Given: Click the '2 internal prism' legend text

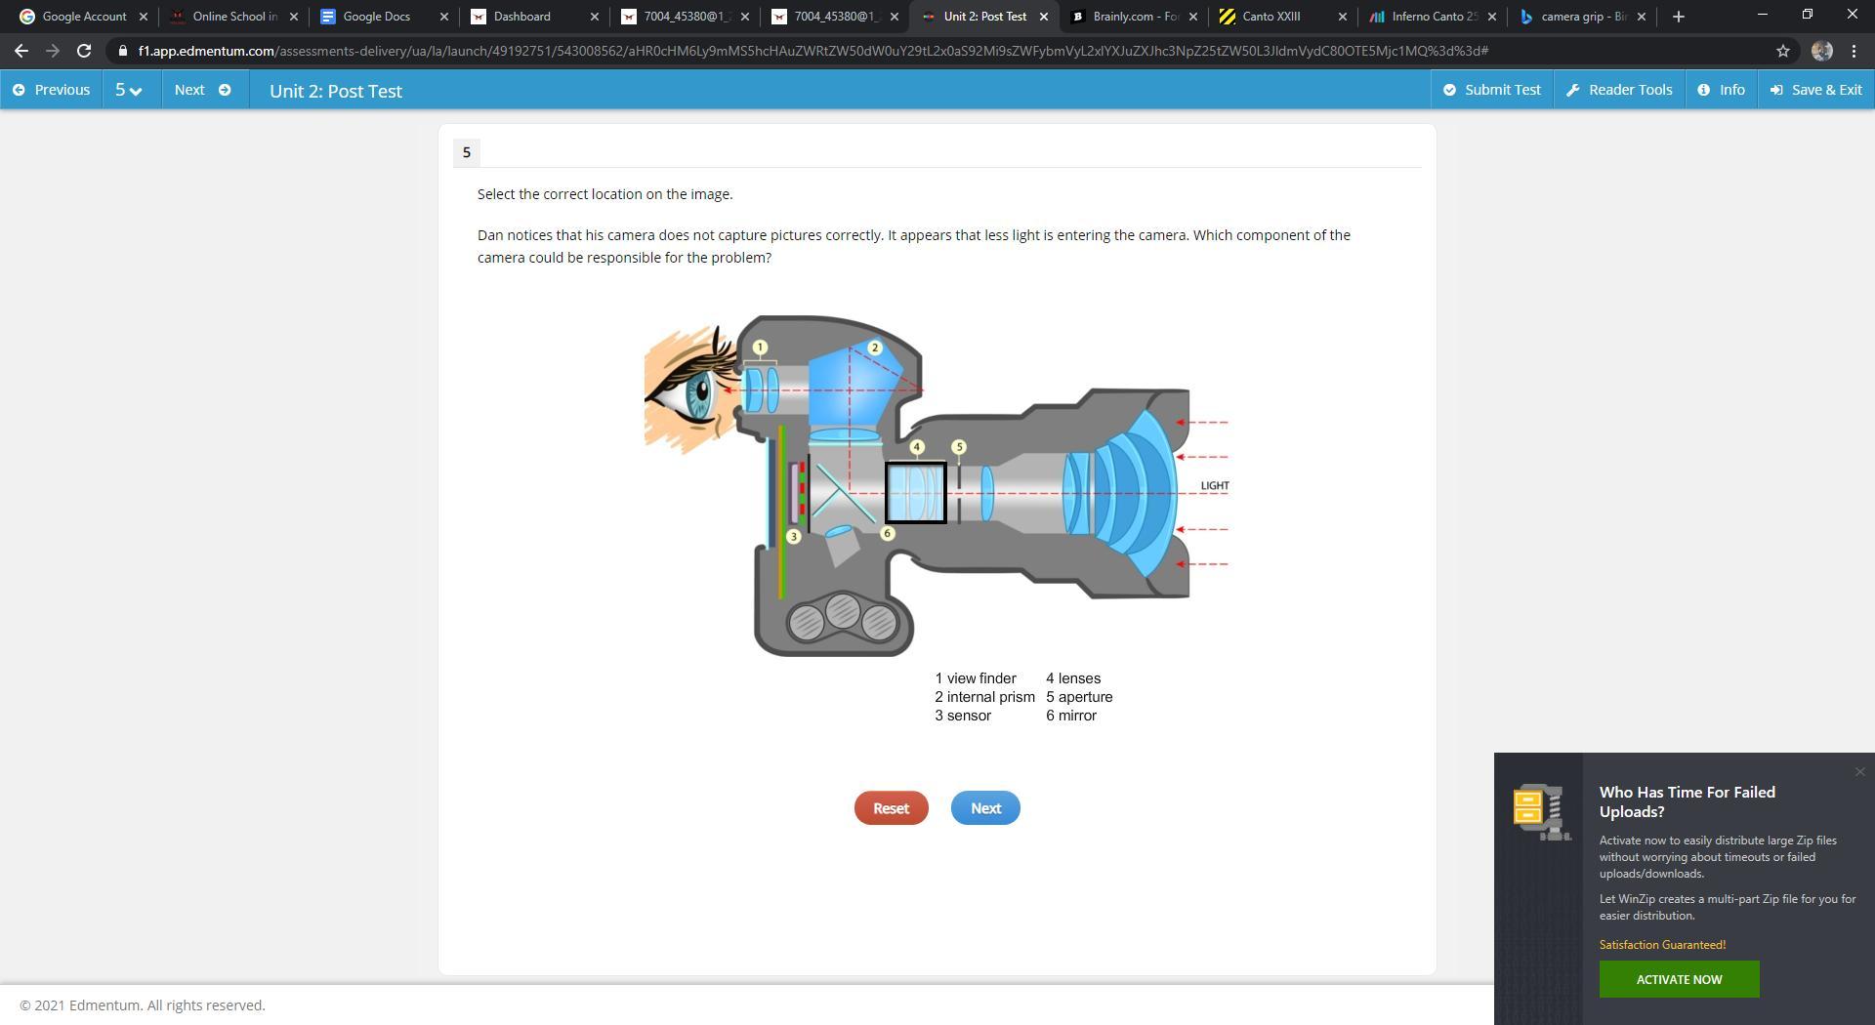Looking at the screenshot, I should [x=984, y=697].
